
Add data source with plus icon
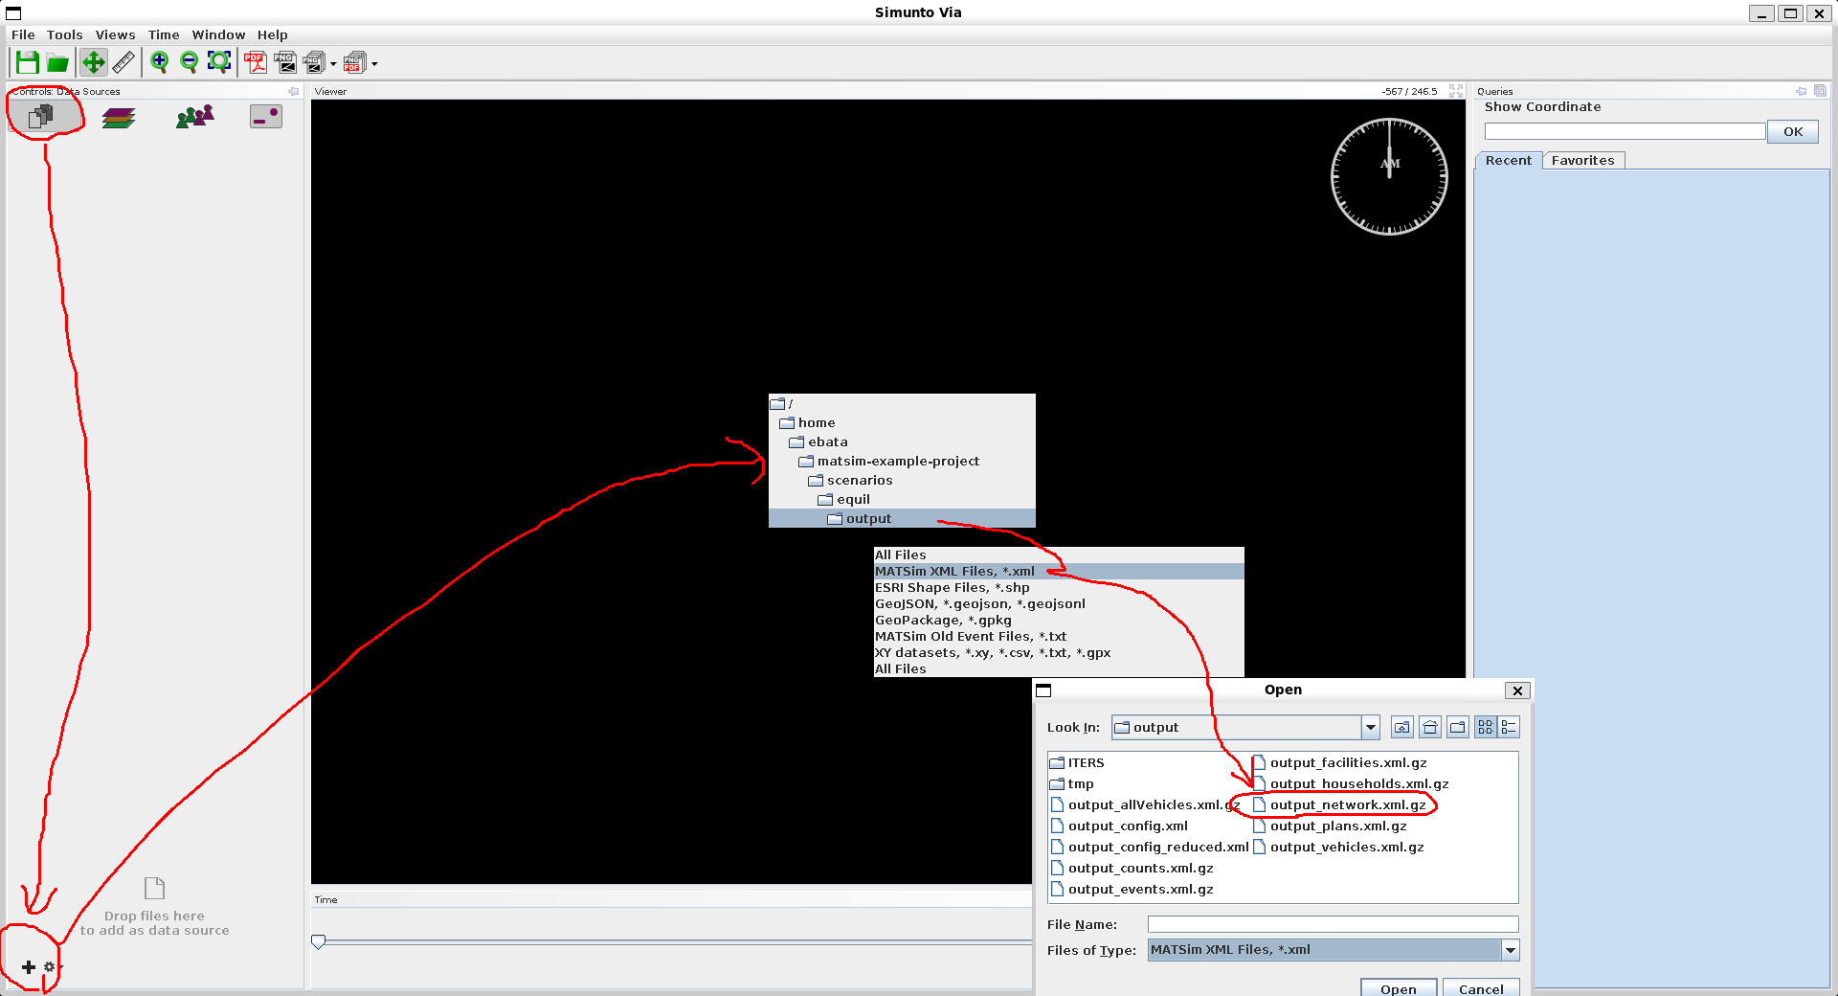coord(29,967)
